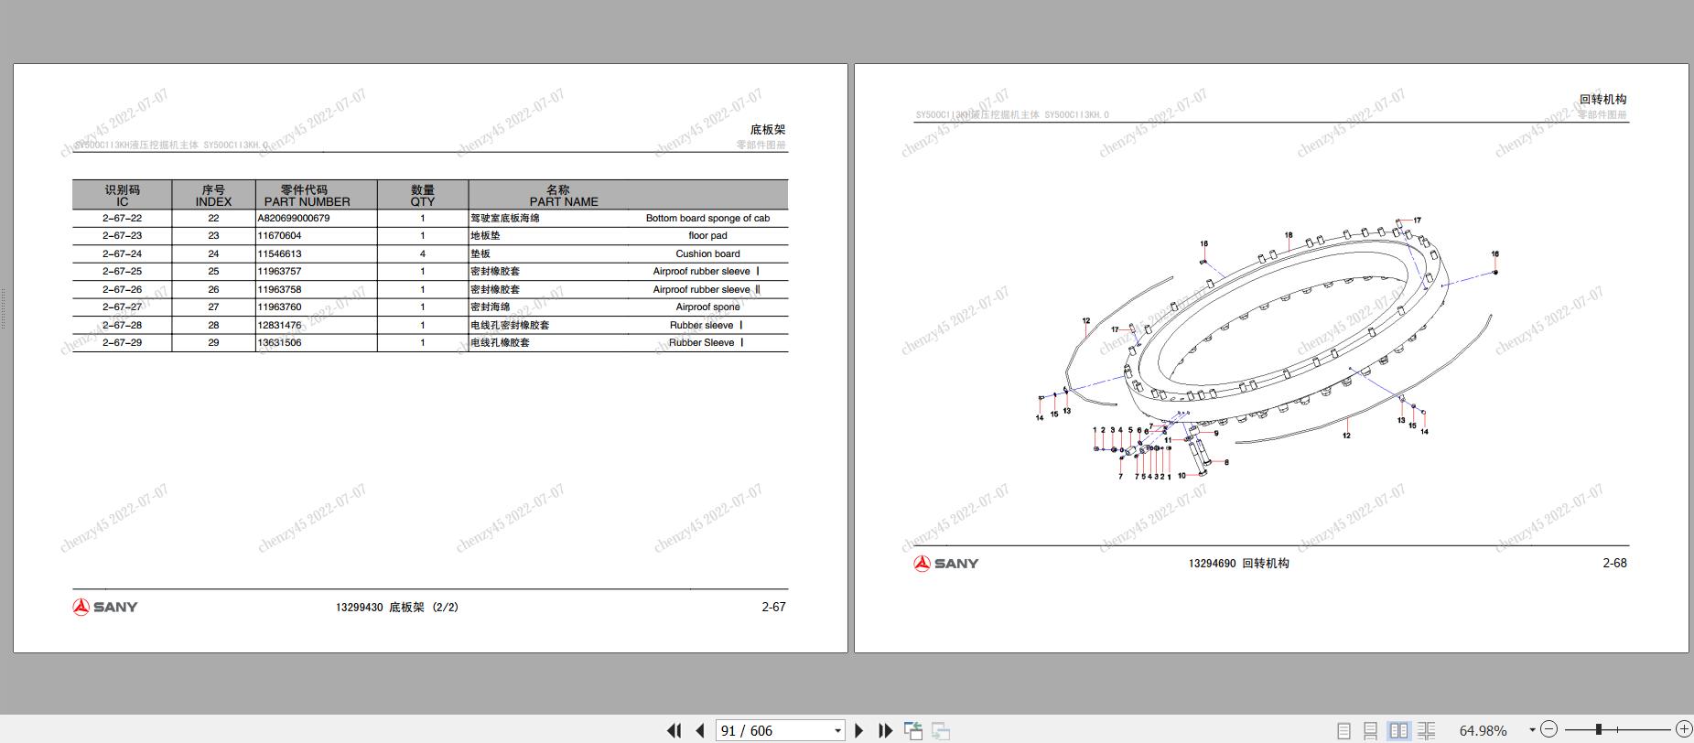This screenshot has width=1694, height=743.
Task: Click the 'Airproof spone' part name
Action: [x=707, y=307]
